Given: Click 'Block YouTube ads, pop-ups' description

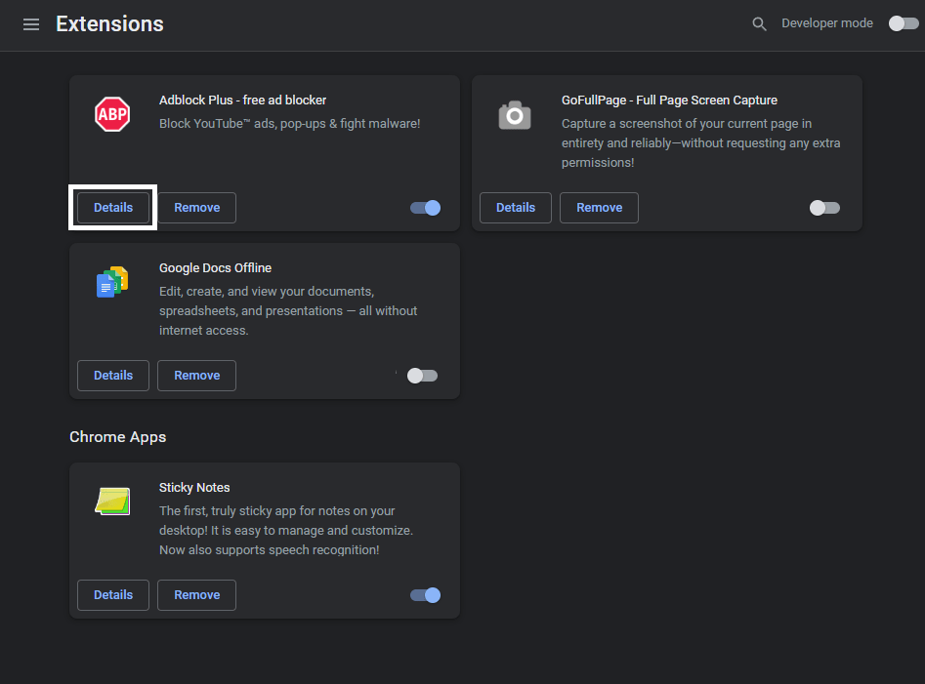Looking at the screenshot, I should coord(290,124).
